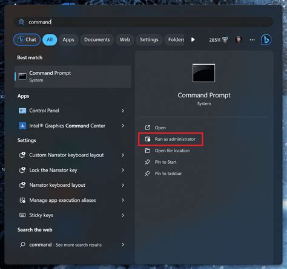Show more filters with the play arrow
Image resolution: width=287 pixels, height=269 pixels.
pyautogui.click(x=193, y=40)
